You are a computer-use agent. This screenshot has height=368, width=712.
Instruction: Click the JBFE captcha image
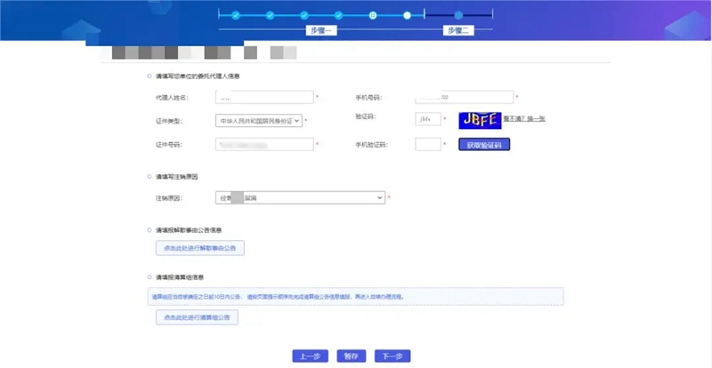click(480, 121)
